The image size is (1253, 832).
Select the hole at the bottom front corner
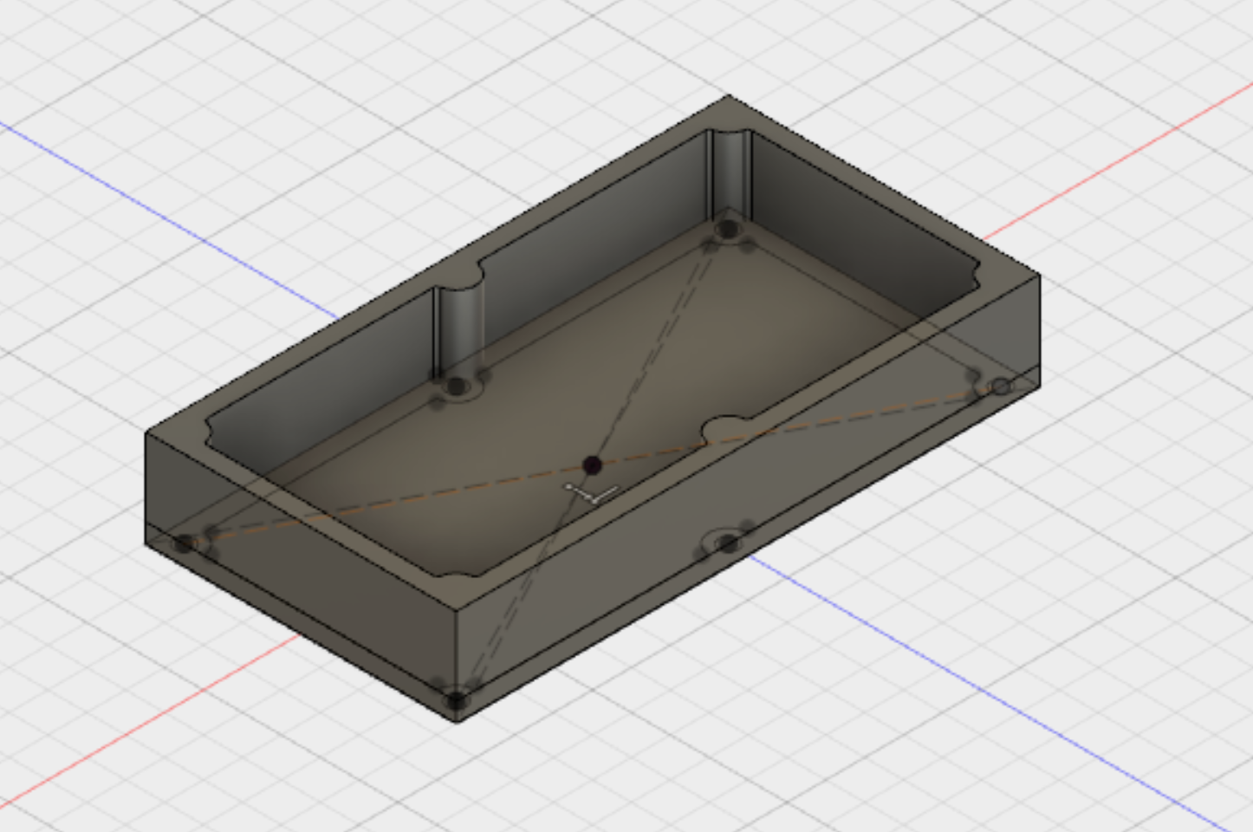click(456, 699)
